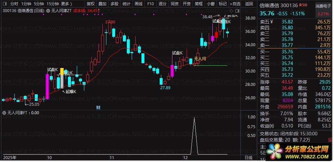The image size is (334, 162).
Task: Open the 复权 menu
Action: click(x=91, y=4)
